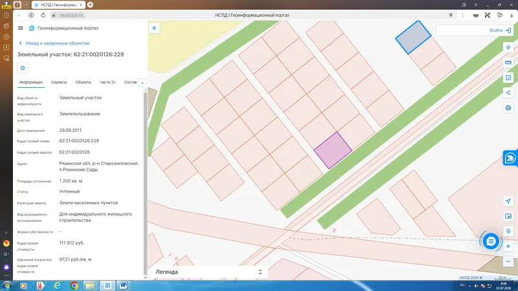
Task: Expand the Легенда legend panel
Action: (209, 272)
